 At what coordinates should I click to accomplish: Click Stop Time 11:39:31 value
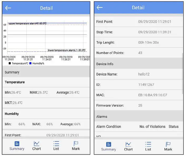coord(155,32)
